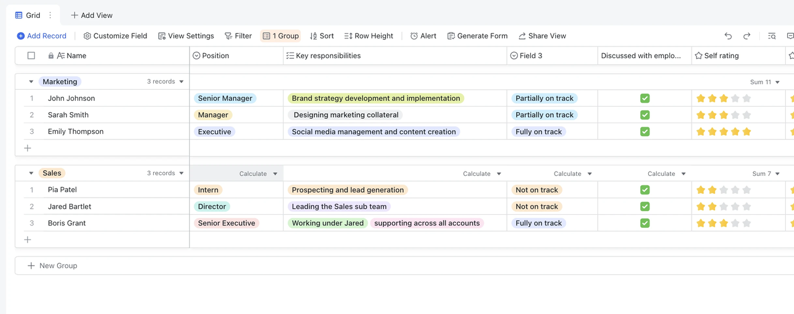794x314 pixels.
Task: Click the partially visible toolbar icon at far right
Action: pyautogui.click(x=790, y=36)
